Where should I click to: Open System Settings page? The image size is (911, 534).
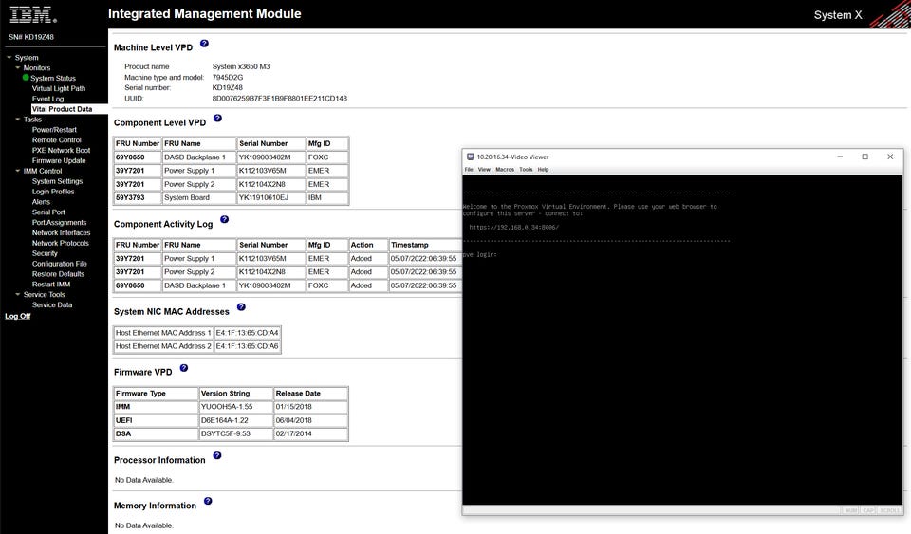[57, 182]
